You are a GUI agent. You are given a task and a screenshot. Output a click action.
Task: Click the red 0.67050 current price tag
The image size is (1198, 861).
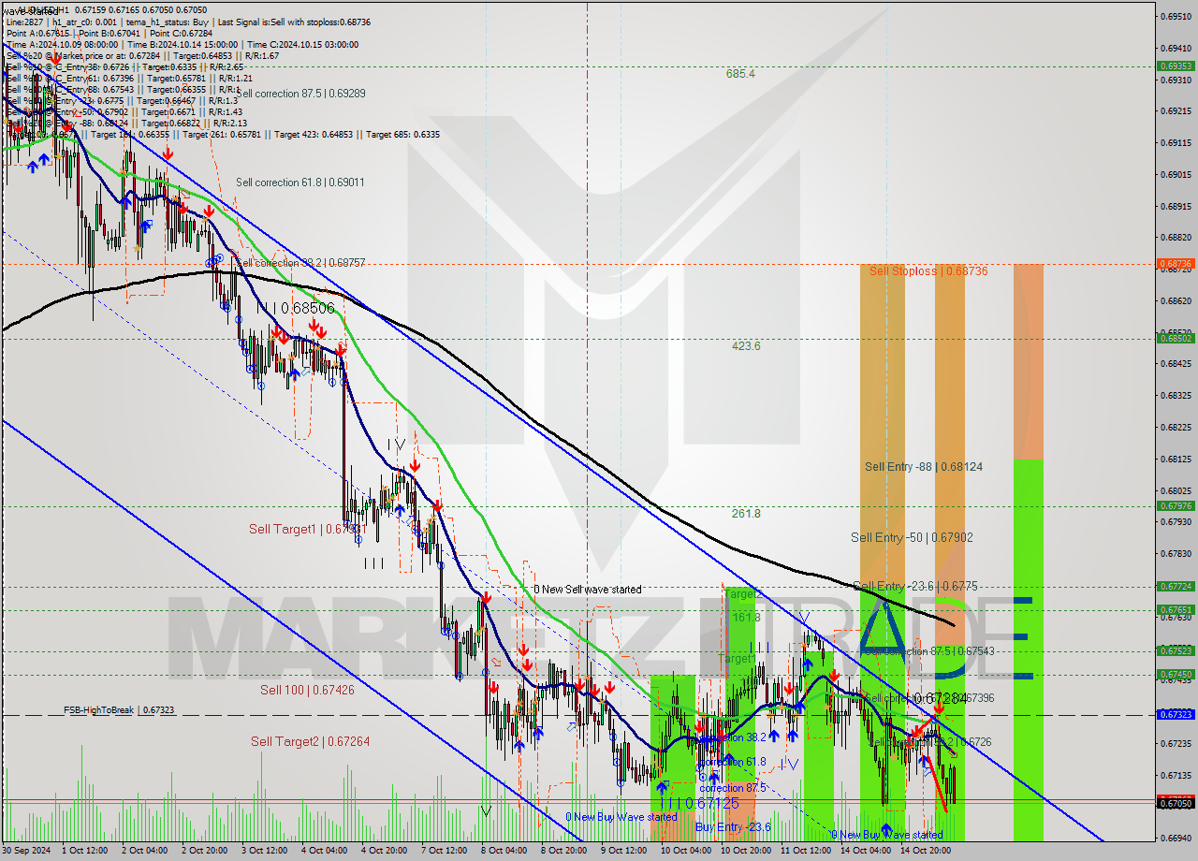coord(1176,802)
